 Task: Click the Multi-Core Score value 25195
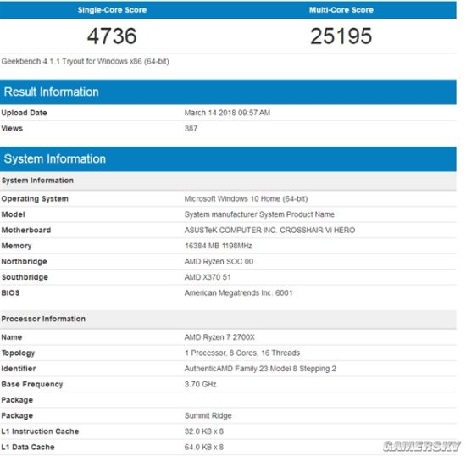tap(341, 36)
